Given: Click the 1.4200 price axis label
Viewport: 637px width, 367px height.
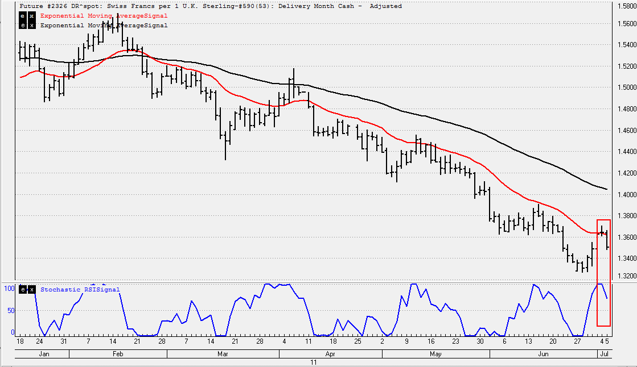Looking at the screenshot, I should (627, 173).
